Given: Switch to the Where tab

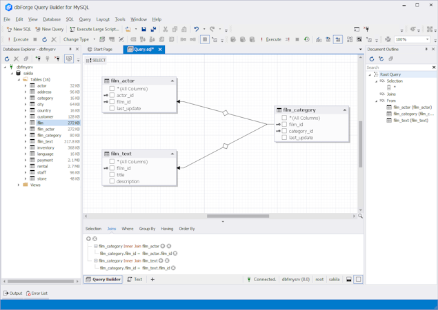Looking at the screenshot, I should coord(128,229).
